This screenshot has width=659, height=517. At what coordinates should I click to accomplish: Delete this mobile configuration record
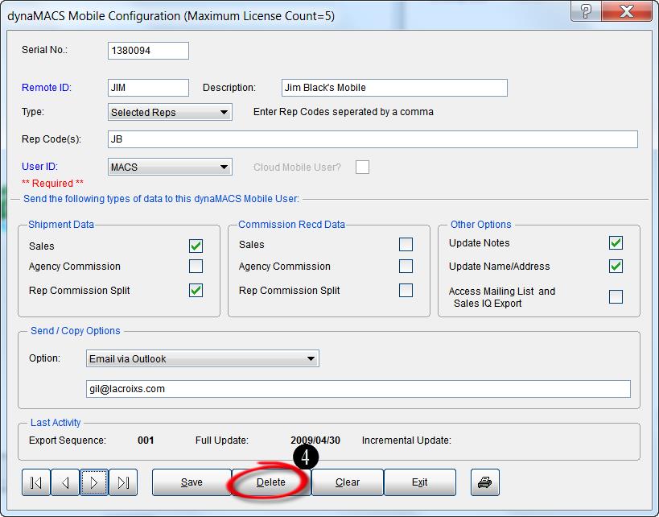(271, 482)
